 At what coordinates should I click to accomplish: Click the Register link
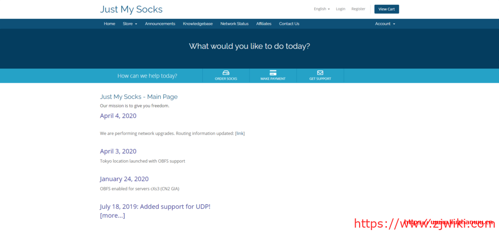pyautogui.click(x=358, y=9)
